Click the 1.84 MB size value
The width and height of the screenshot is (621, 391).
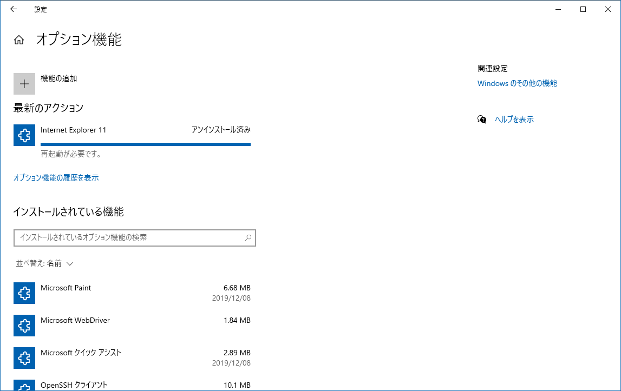coord(237,320)
